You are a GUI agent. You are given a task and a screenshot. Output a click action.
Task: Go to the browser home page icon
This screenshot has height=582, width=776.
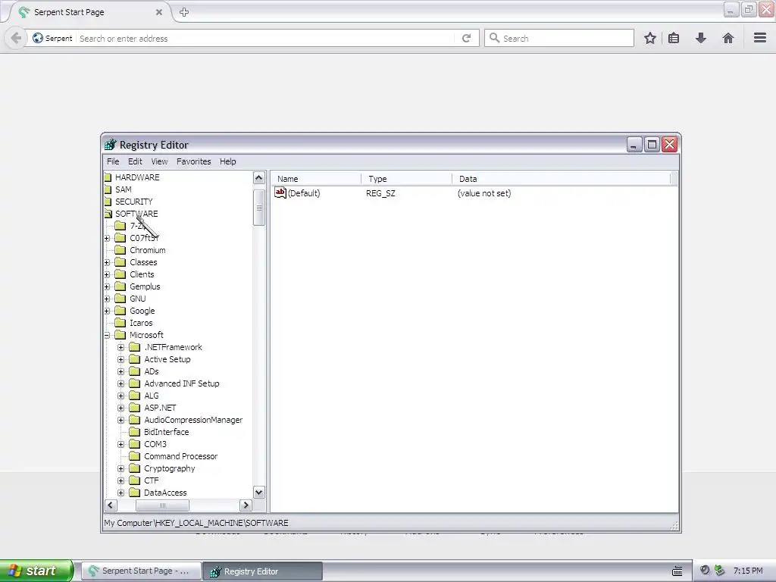(728, 38)
